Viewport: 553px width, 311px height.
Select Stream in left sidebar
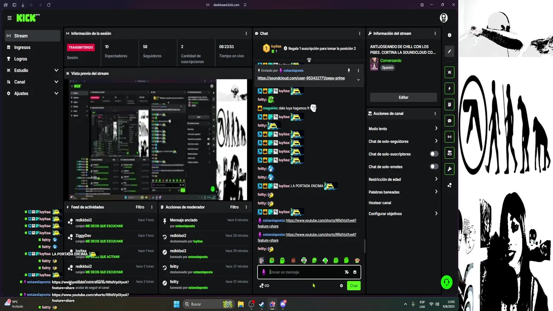[x=33, y=36]
